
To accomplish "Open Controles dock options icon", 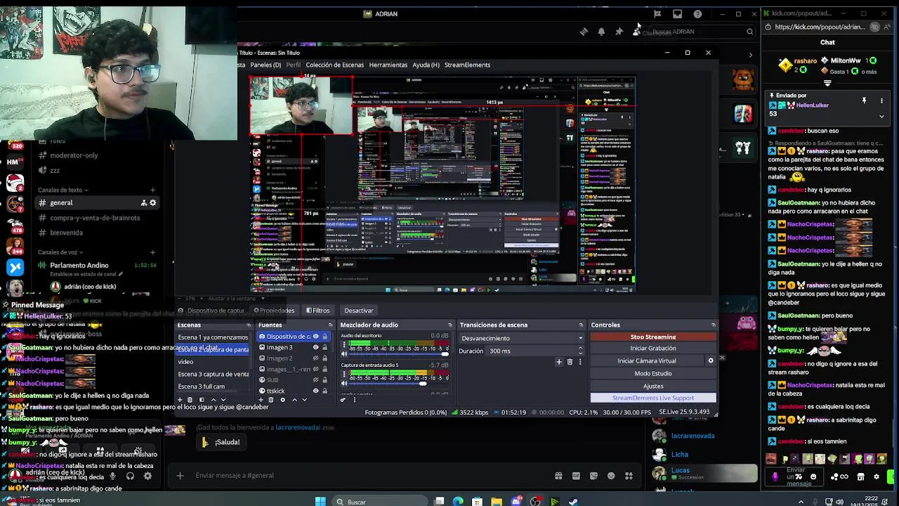I will point(714,325).
